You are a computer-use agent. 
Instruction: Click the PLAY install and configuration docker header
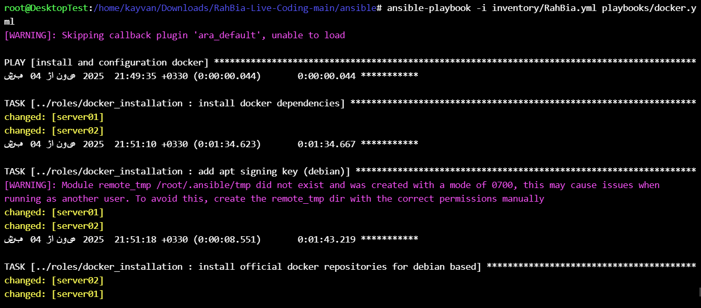tap(350, 62)
